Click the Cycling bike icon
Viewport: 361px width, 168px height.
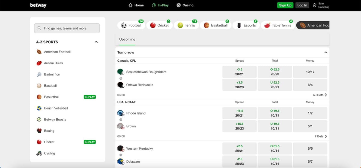(39, 153)
